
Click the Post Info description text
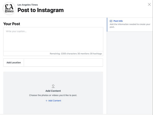pos(130,26)
